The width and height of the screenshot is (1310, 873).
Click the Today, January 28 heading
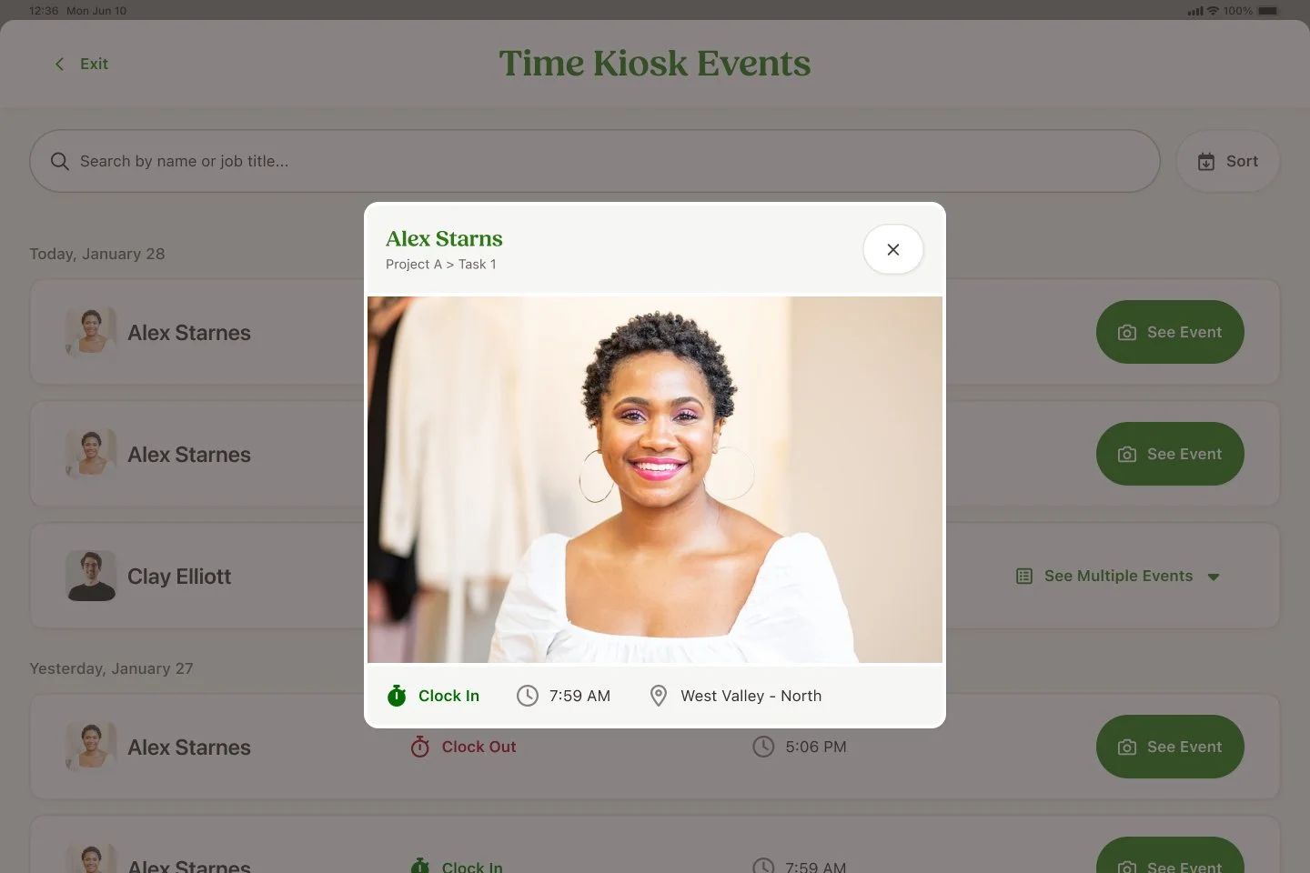coord(97,254)
